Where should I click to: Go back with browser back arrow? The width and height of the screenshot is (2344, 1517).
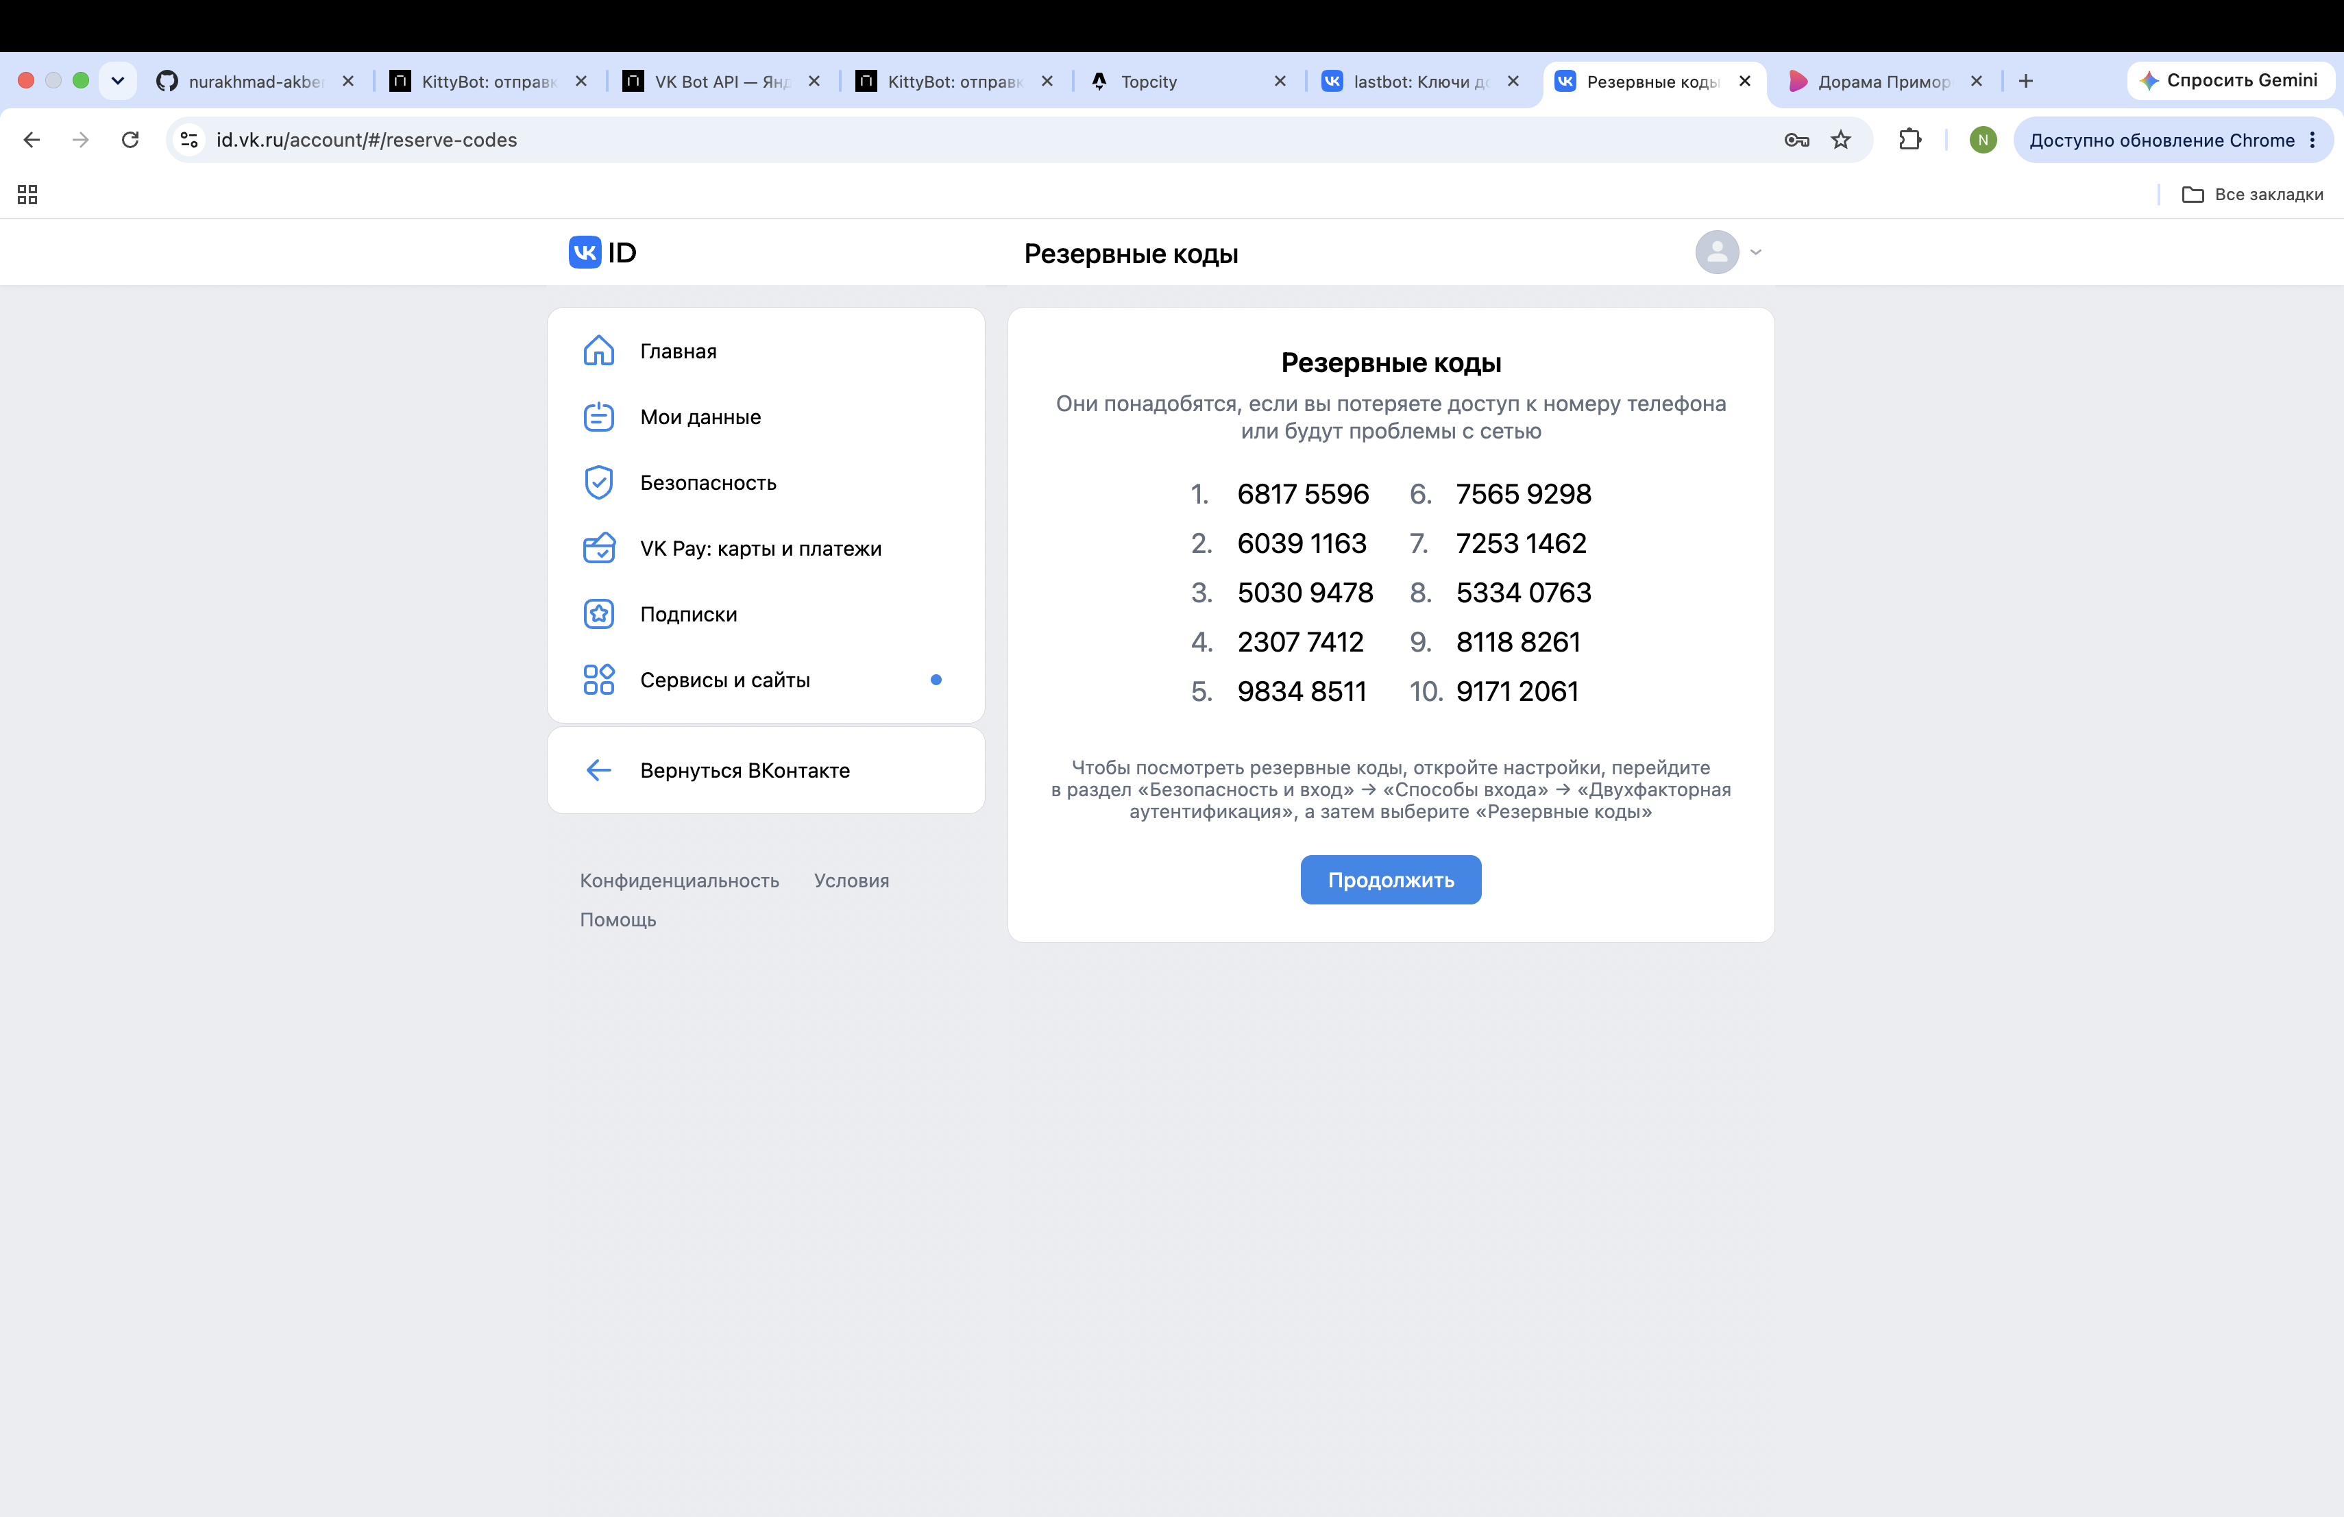tap(32, 140)
